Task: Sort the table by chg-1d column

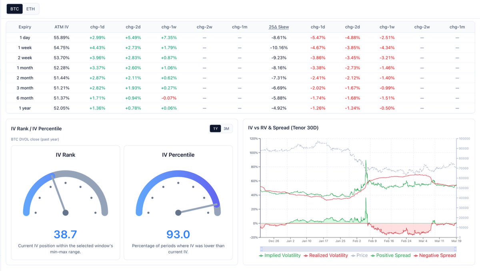Action: [x=97, y=27]
